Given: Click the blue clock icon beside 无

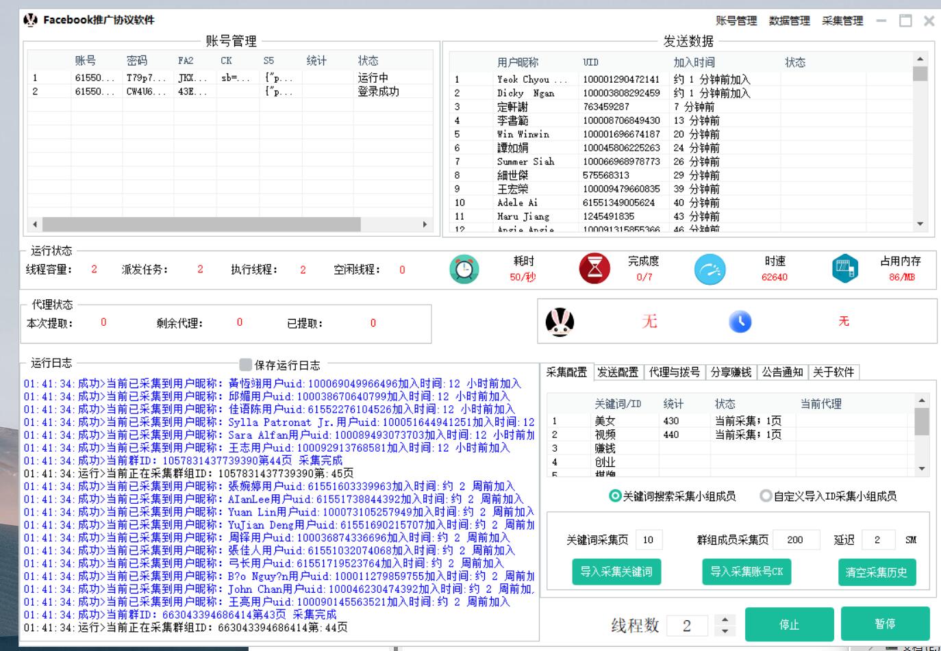Looking at the screenshot, I should (x=740, y=322).
